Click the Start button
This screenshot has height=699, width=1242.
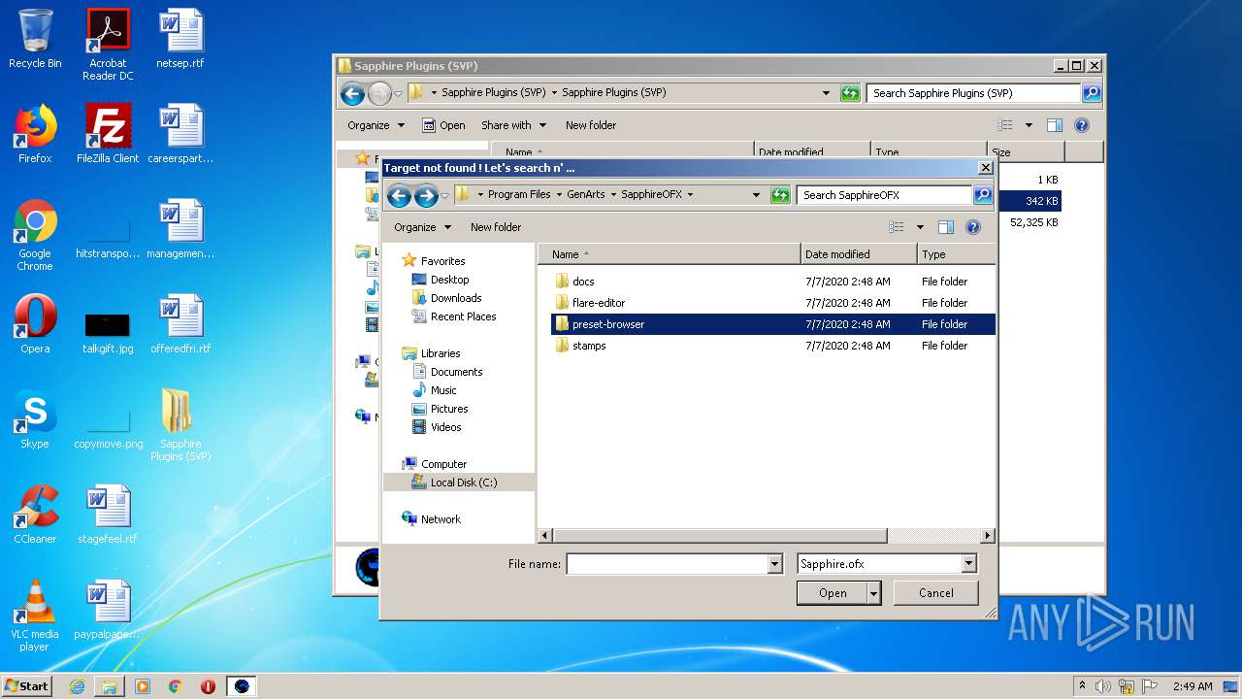click(27, 686)
